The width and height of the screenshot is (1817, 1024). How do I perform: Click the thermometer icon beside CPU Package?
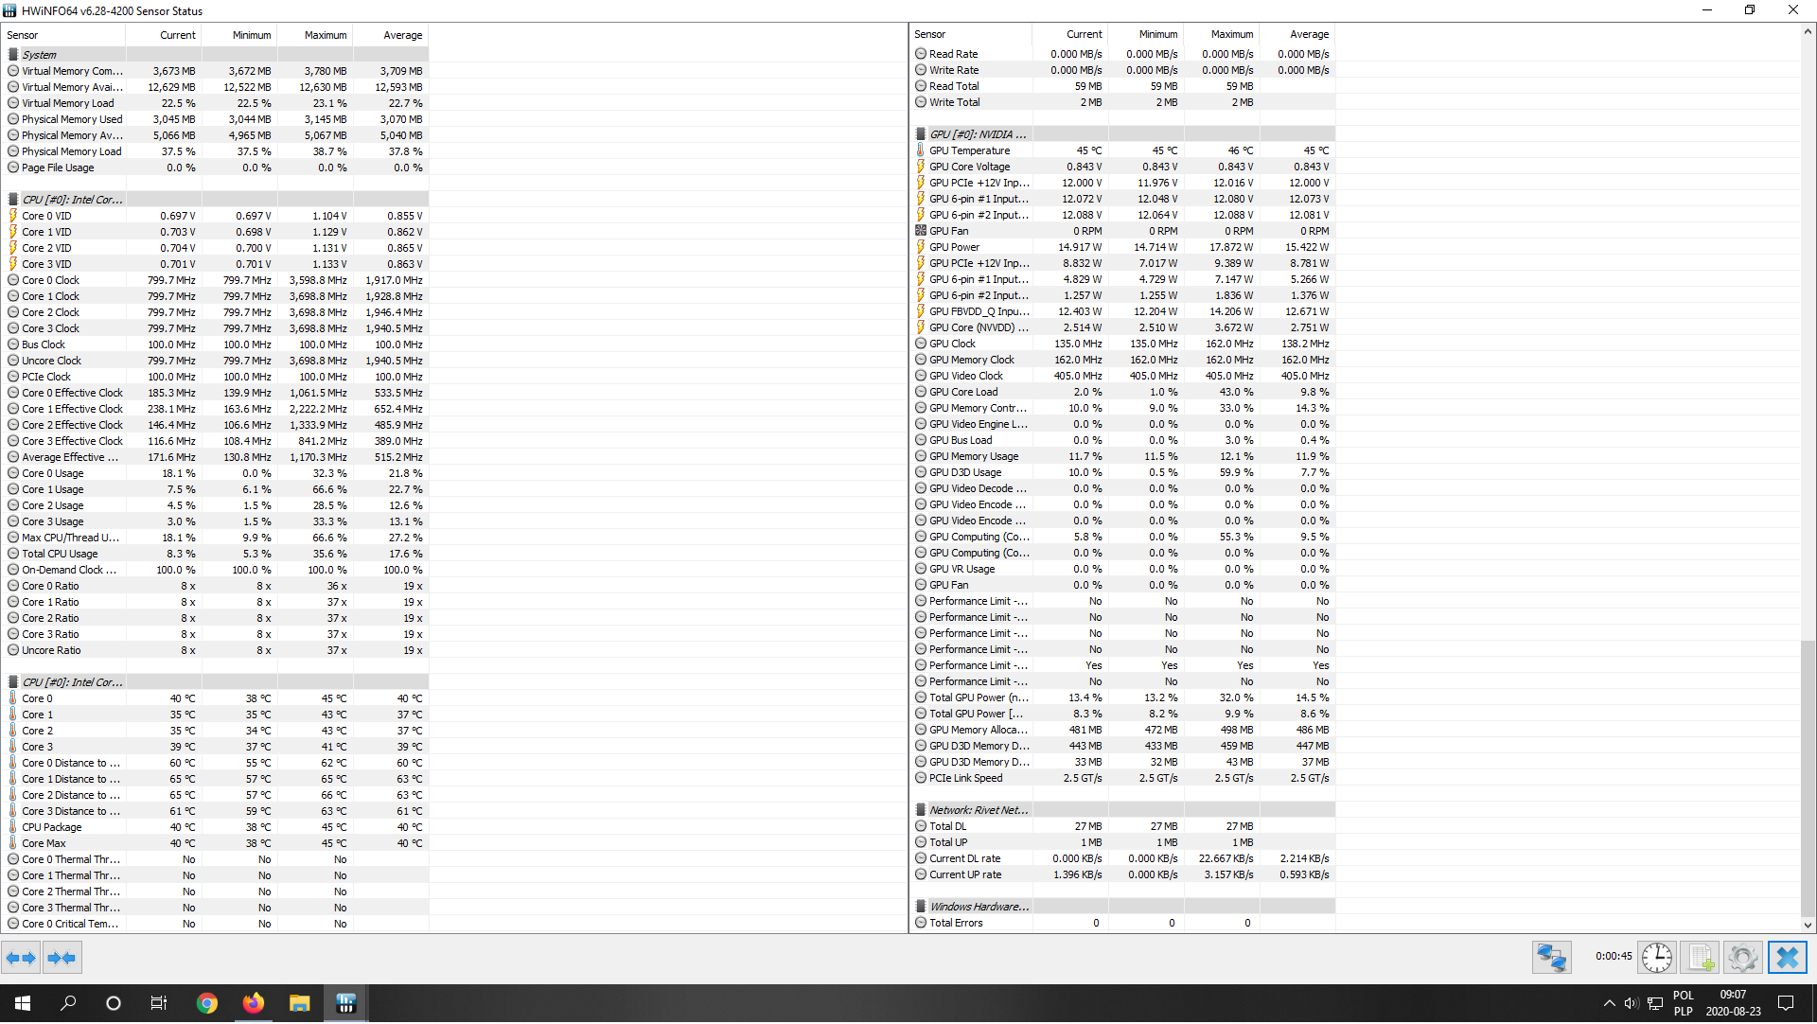(x=13, y=828)
